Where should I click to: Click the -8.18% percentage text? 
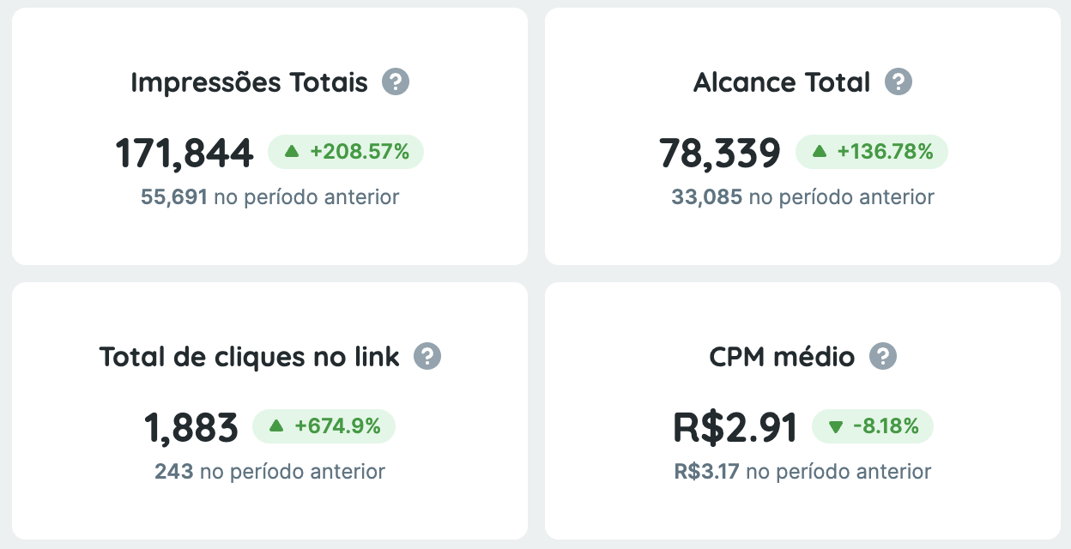click(x=886, y=425)
